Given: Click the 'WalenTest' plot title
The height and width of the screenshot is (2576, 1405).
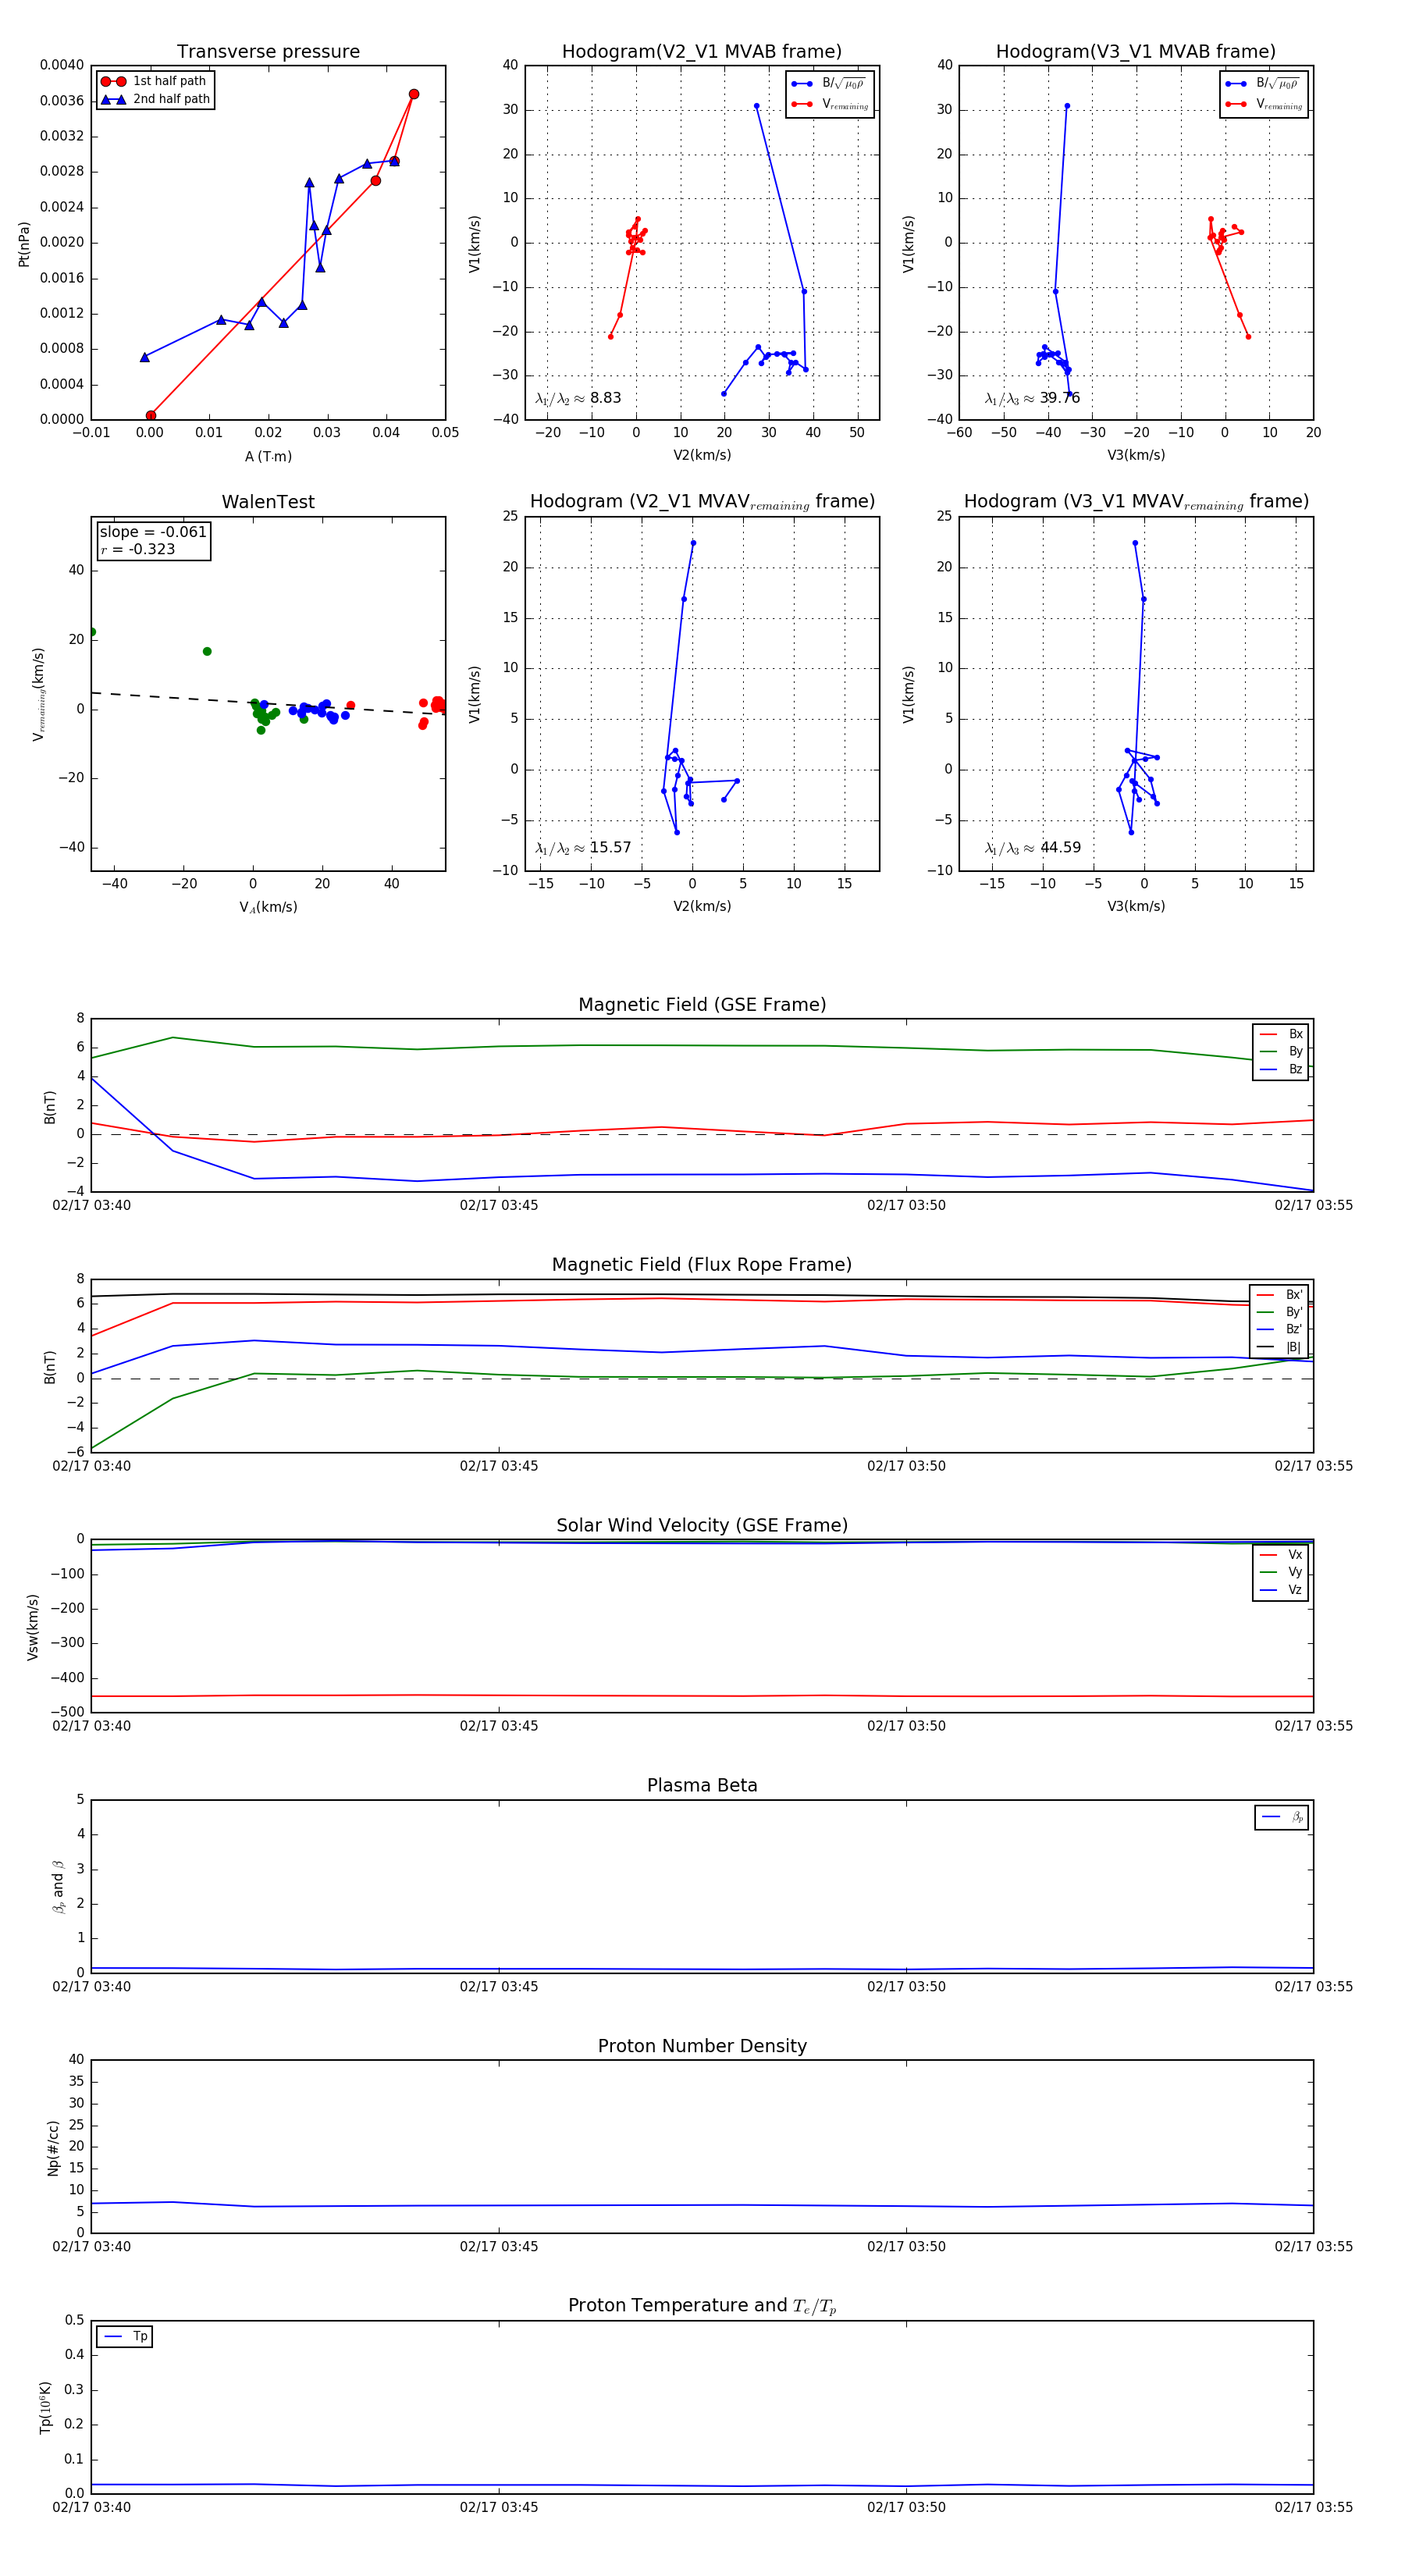Looking at the screenshot, I should 268,502.
